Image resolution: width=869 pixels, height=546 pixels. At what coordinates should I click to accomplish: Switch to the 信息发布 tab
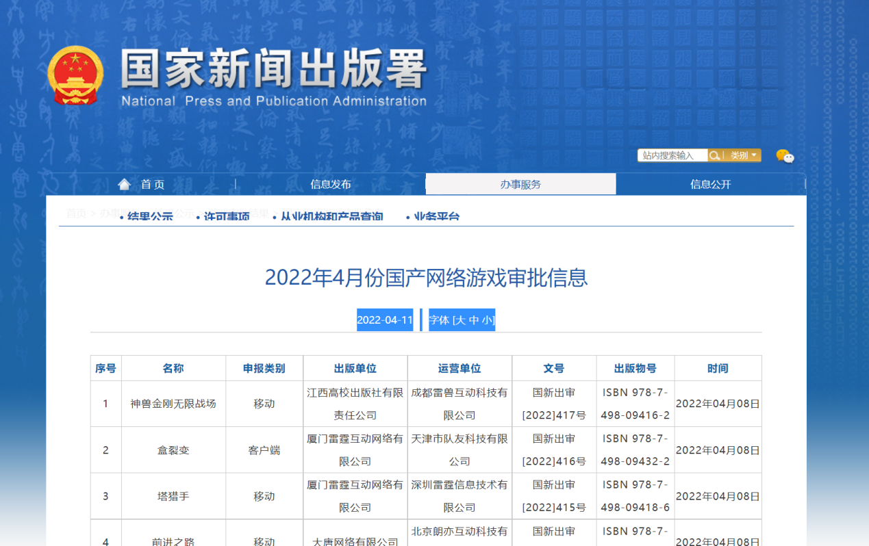(329, 183)
